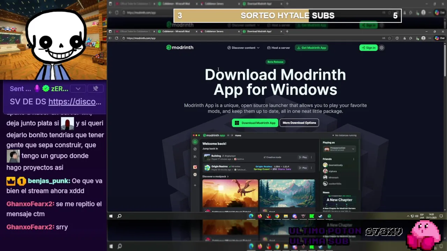Screen dimensions: 447x251
Task: Open Firefox from the taskbar
Action: (x=259, y=216)
